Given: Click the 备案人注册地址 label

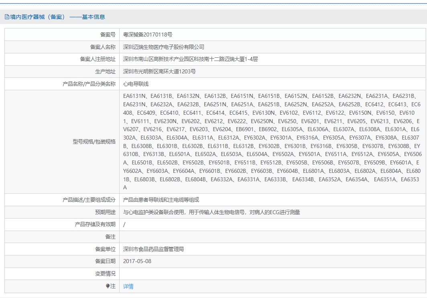Looking at the screenshot, I should [98, 59].
